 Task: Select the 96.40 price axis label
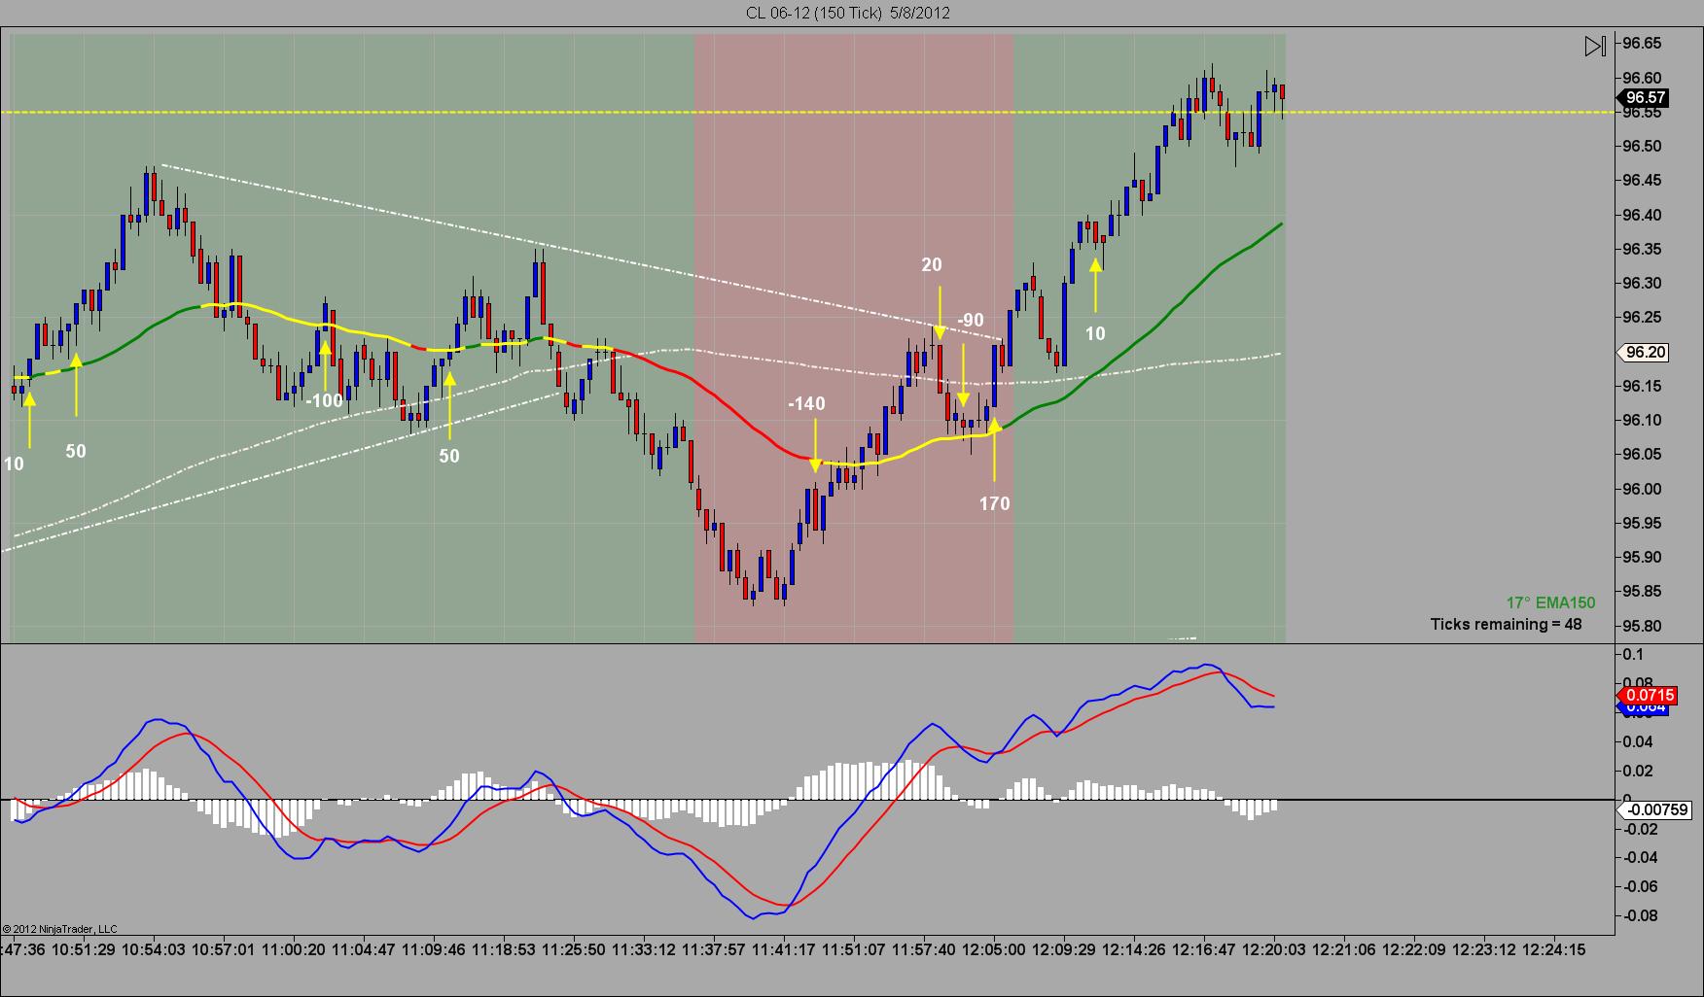click(x=1642, y=215)
